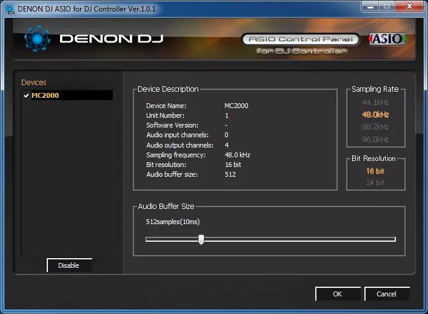Click the "Devices" heading
The image size is (428, 314).
tap(34, 83)
